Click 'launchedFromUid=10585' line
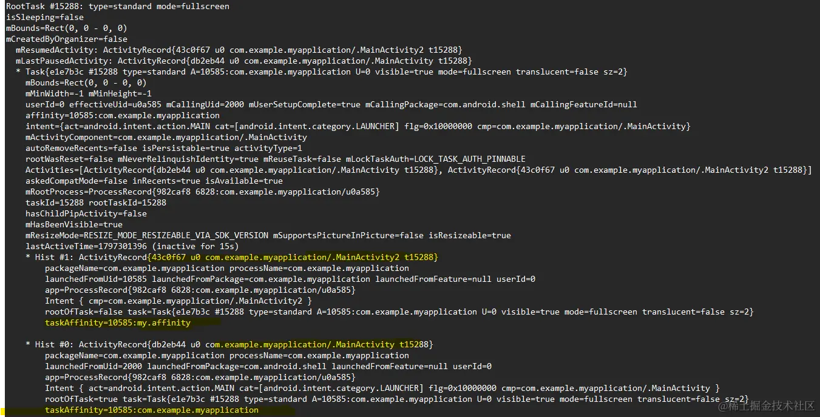Viewport: 820px width, 417px height. pyautogui.click(x=290, y=279)
